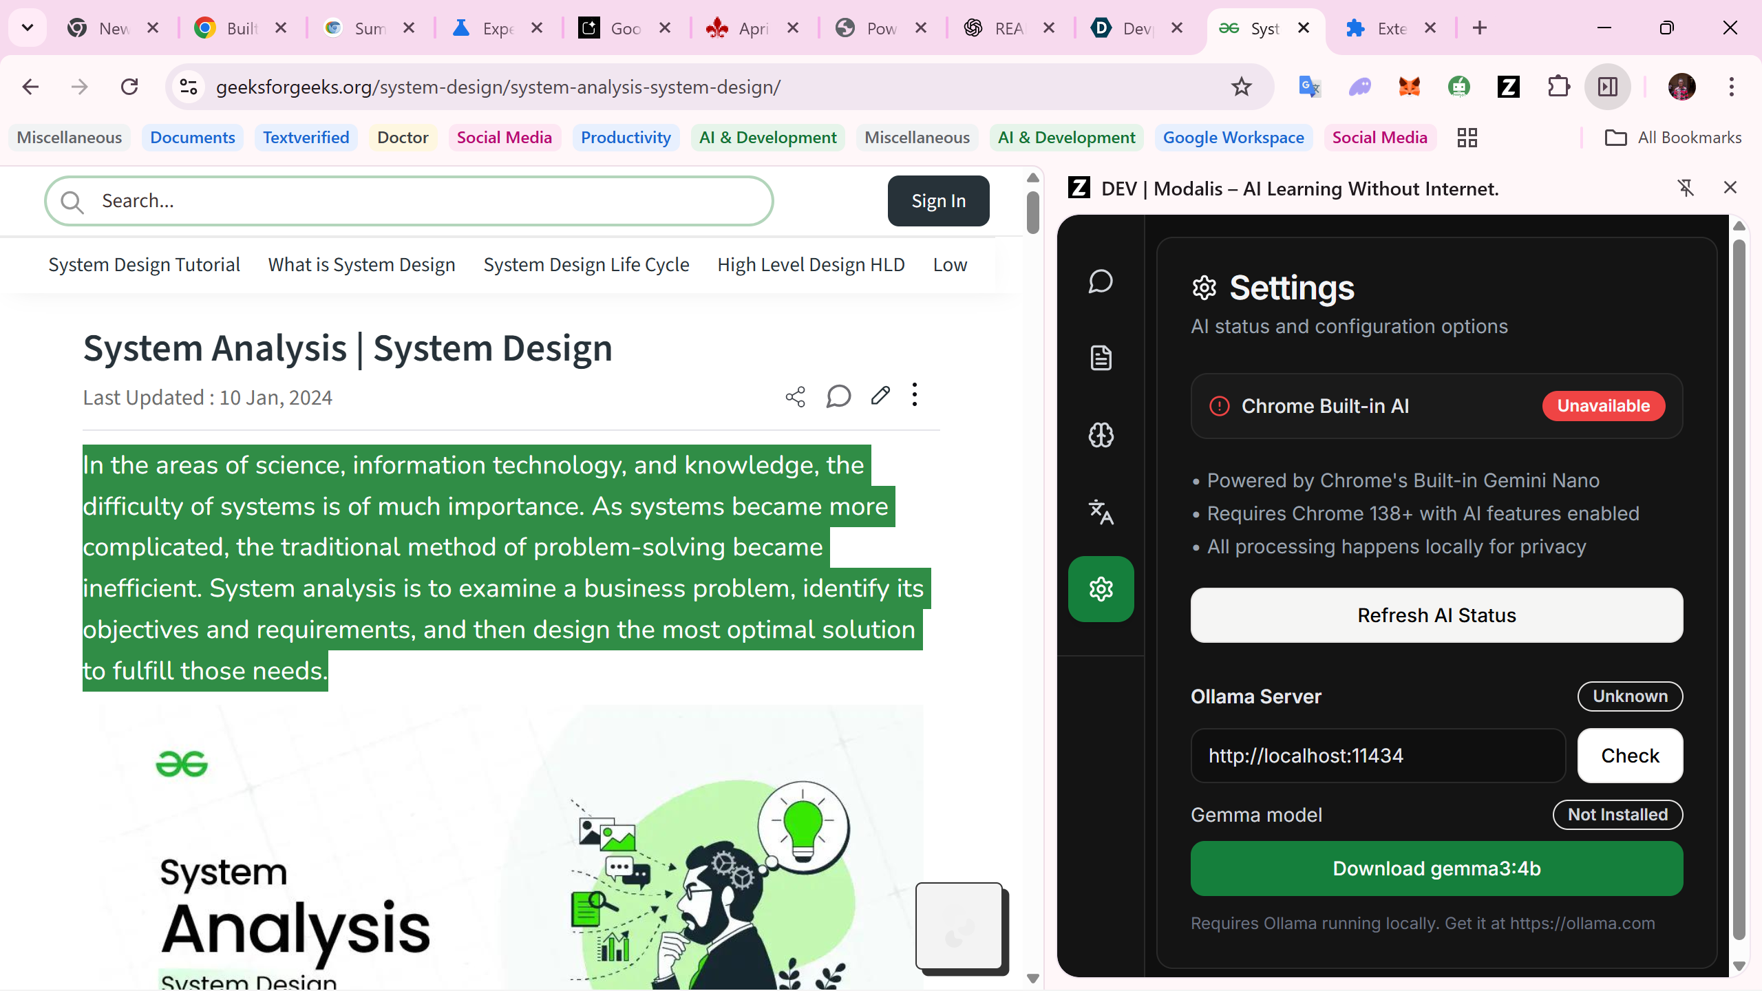The image size is (1762, 991).
Task: Bookmark this page with the star icon
Action: pos(1241,87)
